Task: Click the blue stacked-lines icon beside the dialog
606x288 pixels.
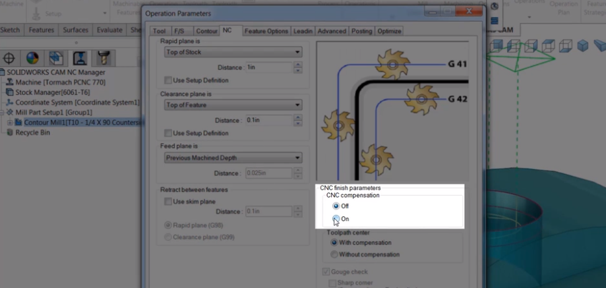Action: click(x=494, y=20)
